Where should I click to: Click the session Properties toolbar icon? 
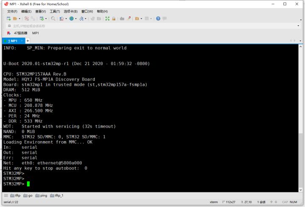pos(42,19)
